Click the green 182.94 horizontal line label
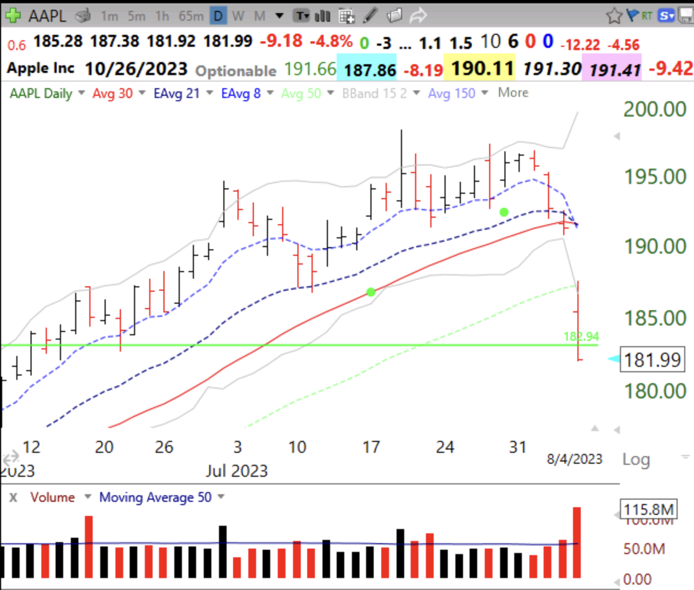The height and width of the screenshot is (590, 694). pyautogui.click(x=581, y=336)
